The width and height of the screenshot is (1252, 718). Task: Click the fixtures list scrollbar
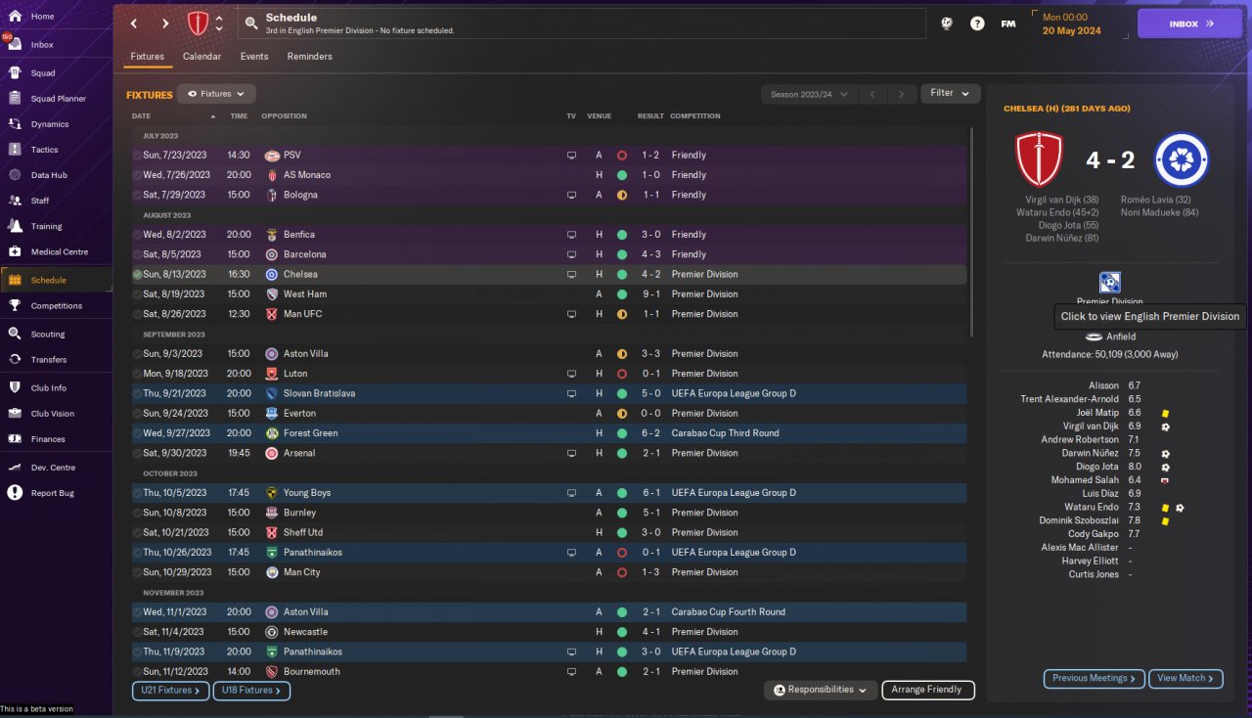coord(971,232)
